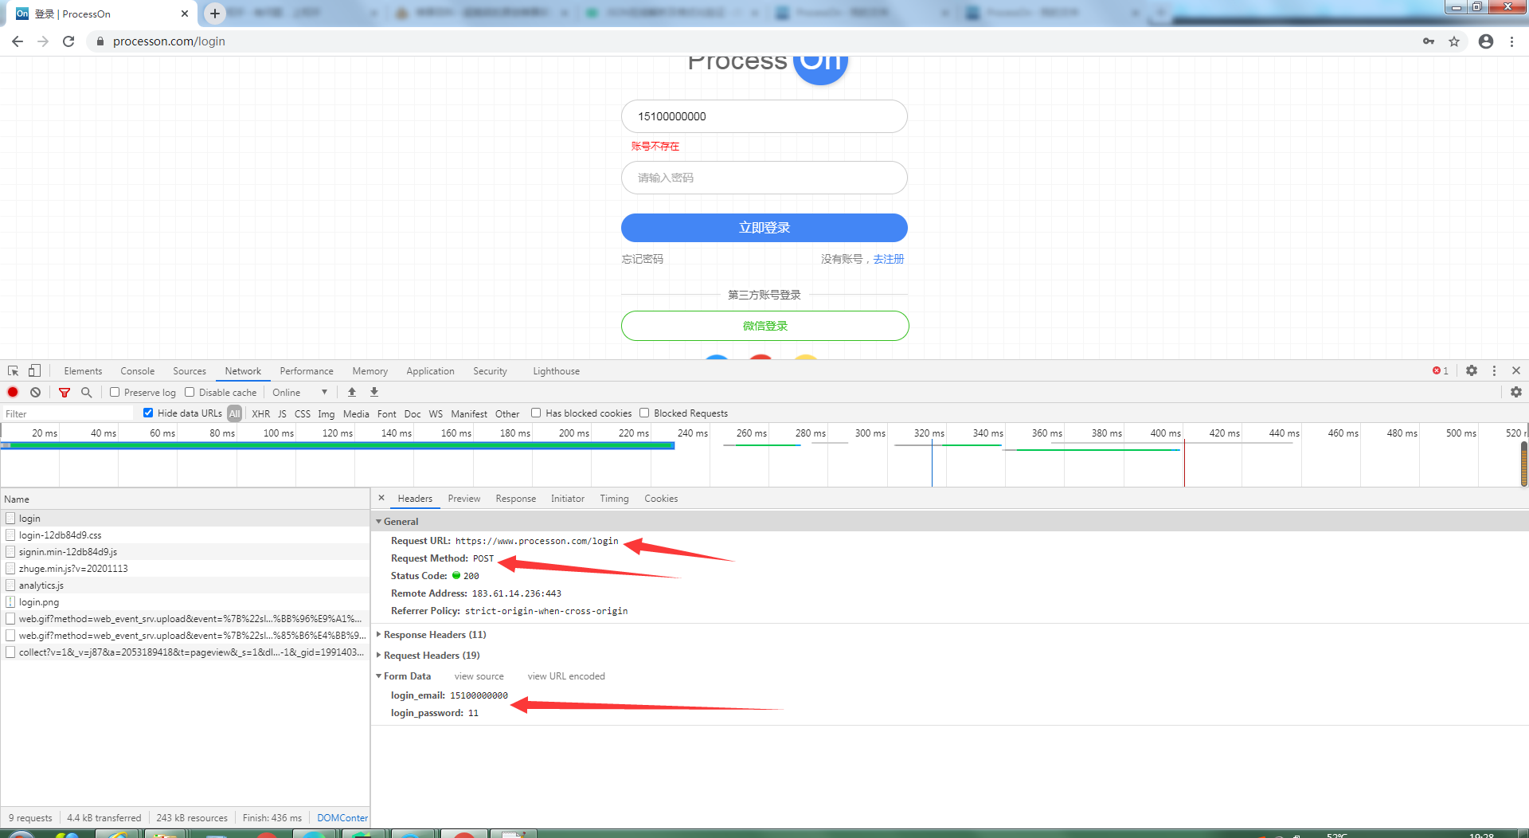Go forward in browser history
Screen dimensions: 1529x838
43,41
